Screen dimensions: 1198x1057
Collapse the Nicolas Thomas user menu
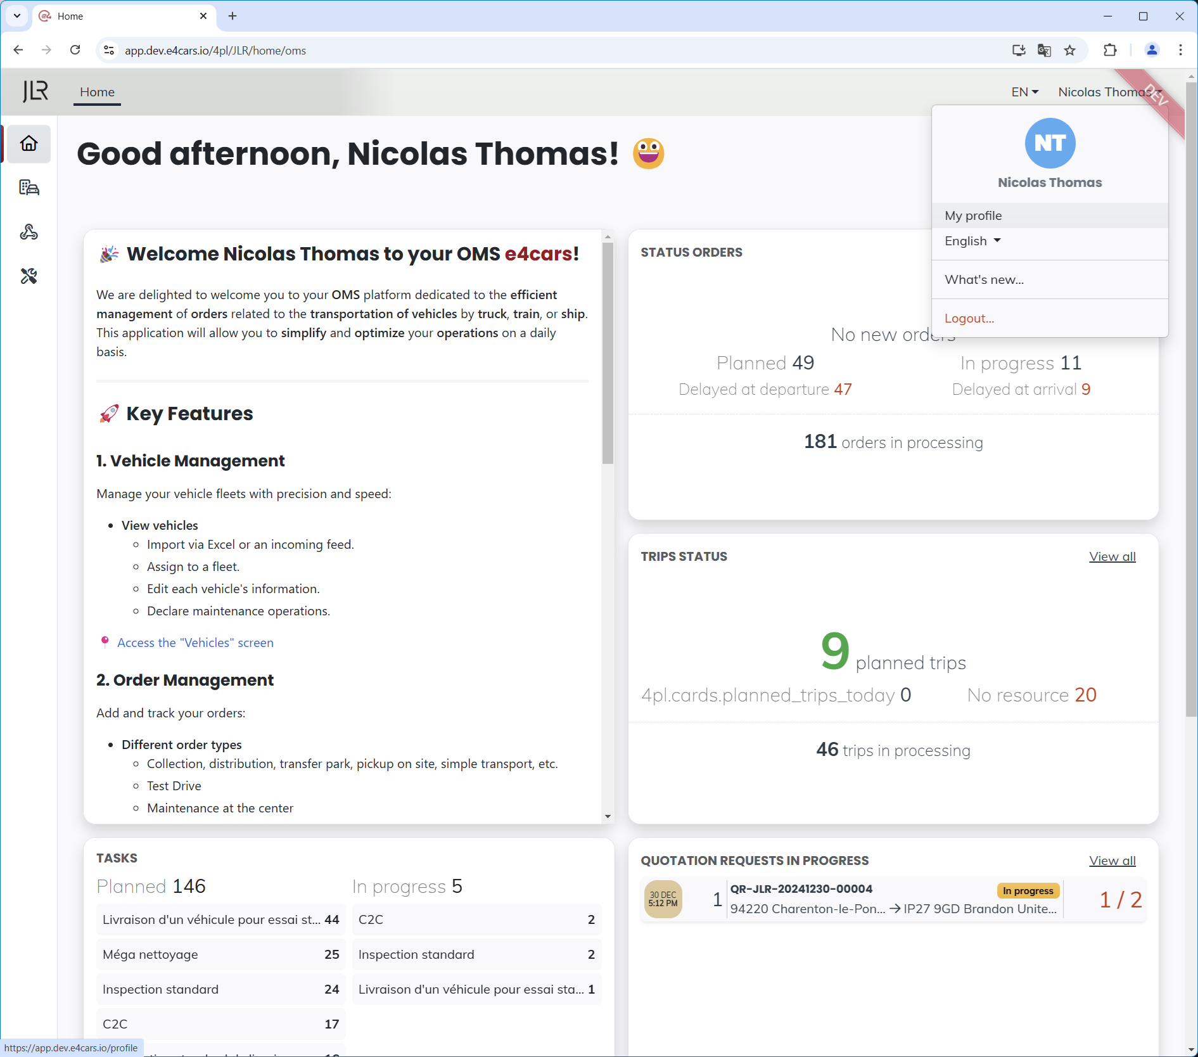1109,92
